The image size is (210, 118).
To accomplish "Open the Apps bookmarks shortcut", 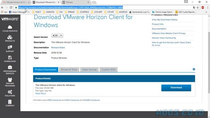I will (4, 12).
